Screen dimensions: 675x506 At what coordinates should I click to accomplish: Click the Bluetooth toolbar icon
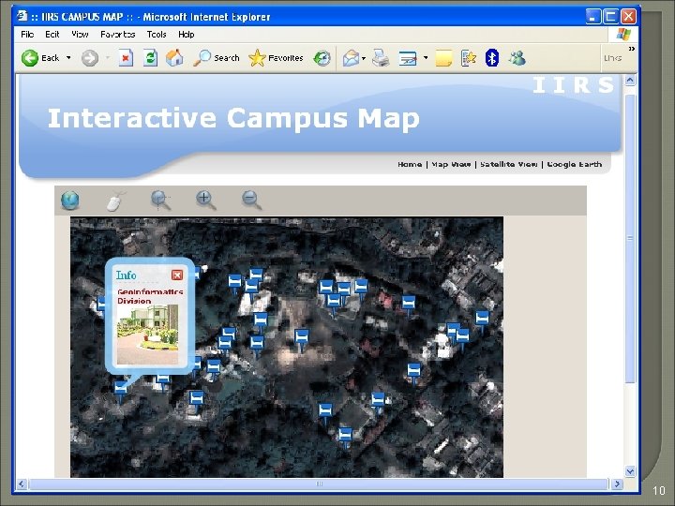point(492,58)
